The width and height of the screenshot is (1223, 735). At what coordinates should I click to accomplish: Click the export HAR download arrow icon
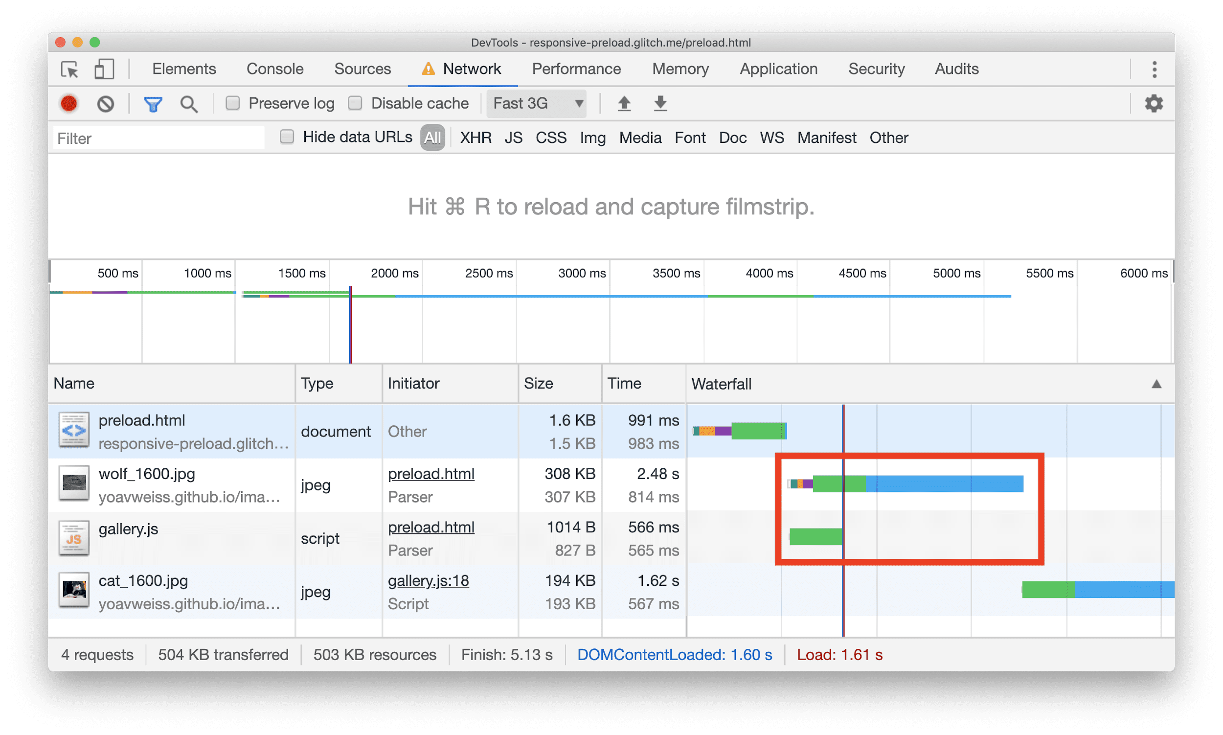[659, 104]
